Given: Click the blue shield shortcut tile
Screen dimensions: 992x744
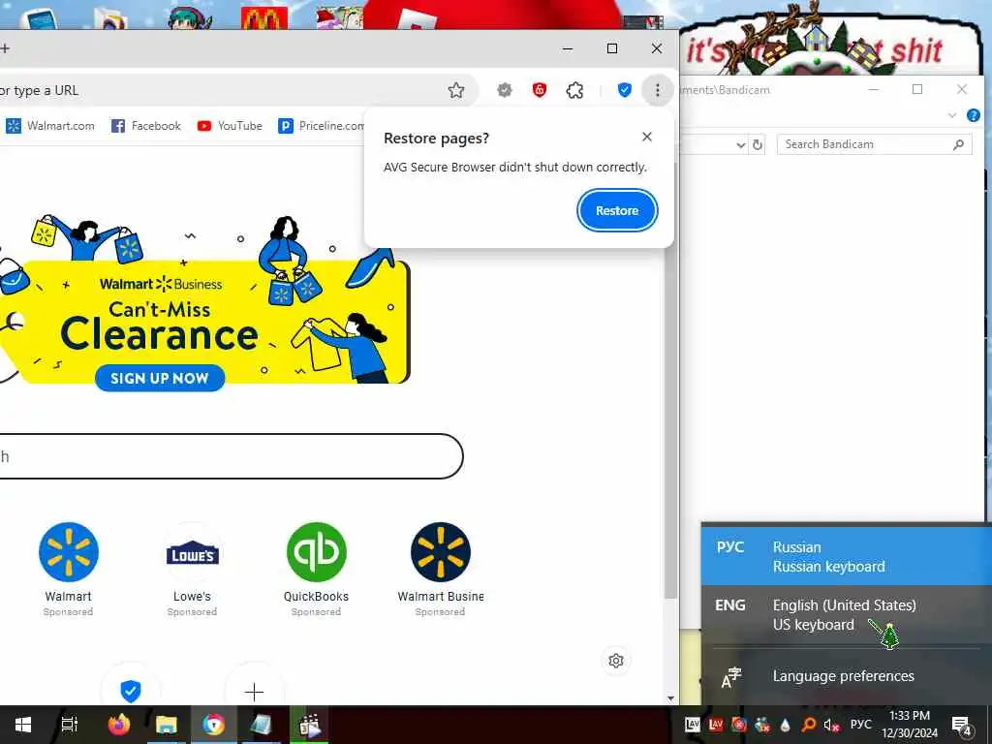Looking at the screenshot, I should [x=131, y=691].
